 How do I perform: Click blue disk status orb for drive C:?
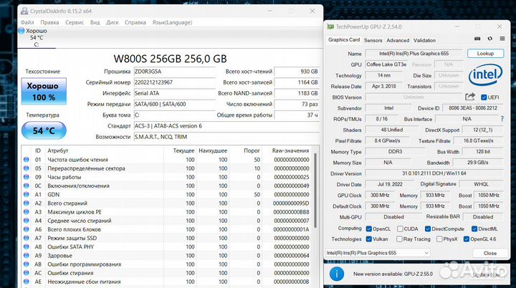click(21, 31)
